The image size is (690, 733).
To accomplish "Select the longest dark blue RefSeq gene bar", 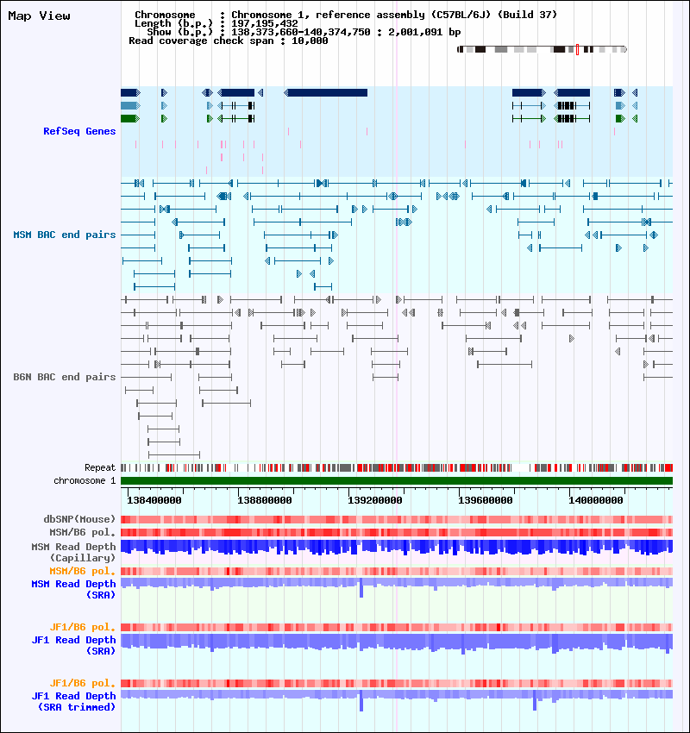I will click(x=326, y=92).
